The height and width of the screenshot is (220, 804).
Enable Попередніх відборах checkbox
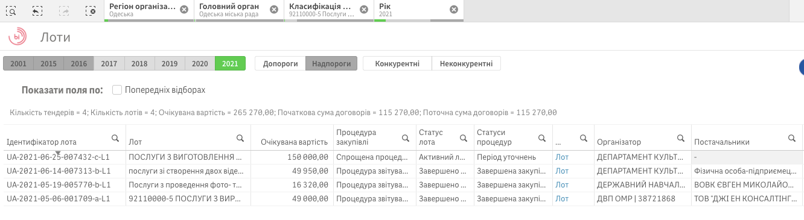[x=117, y=90]
